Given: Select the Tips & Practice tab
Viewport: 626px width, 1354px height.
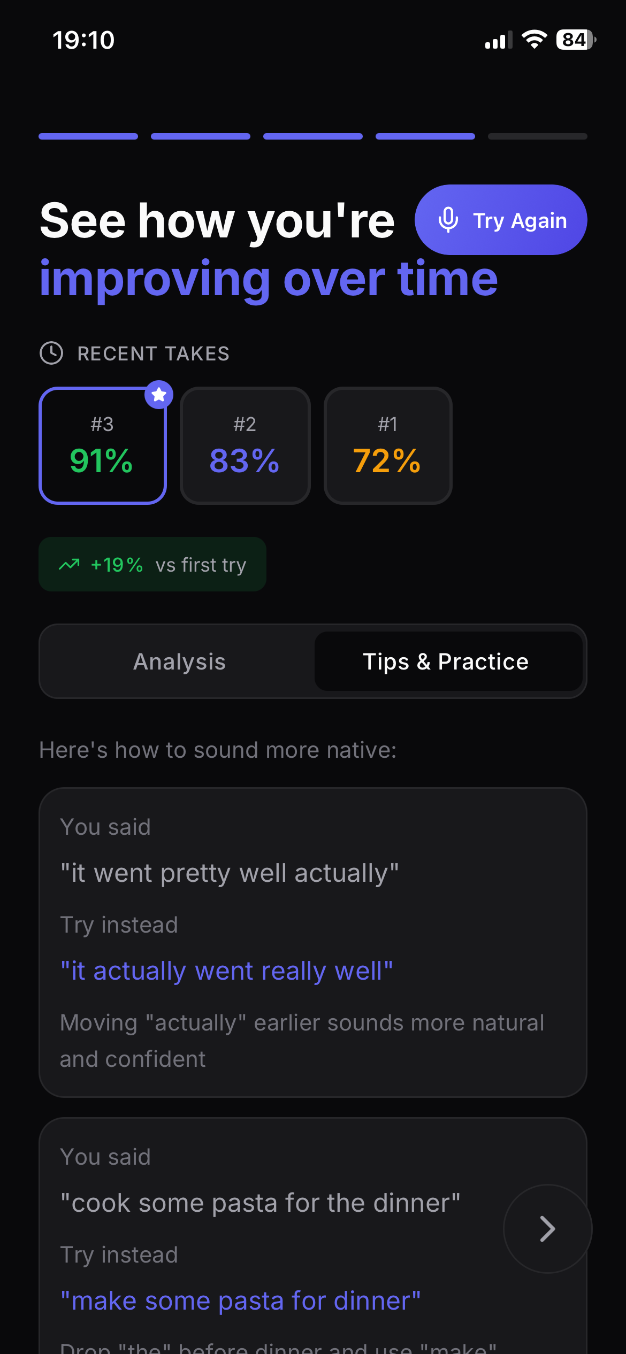Looking at the screenshot, I should [445, 661].
